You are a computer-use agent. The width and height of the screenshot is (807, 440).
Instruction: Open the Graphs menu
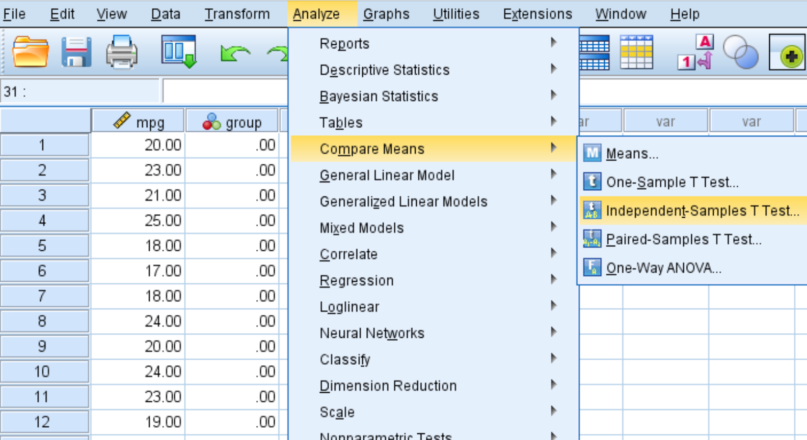coord(386,14)
